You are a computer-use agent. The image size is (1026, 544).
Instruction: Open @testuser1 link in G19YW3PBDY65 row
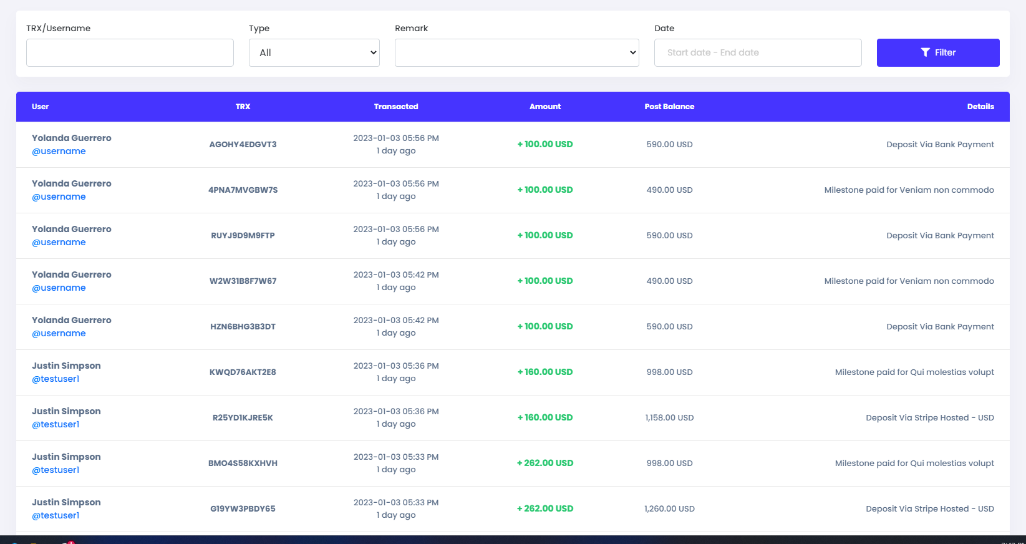pos(56,516)
